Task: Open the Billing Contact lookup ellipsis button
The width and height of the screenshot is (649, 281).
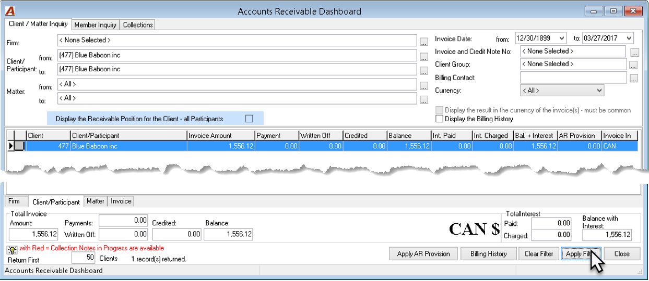Action: point(633,79)
